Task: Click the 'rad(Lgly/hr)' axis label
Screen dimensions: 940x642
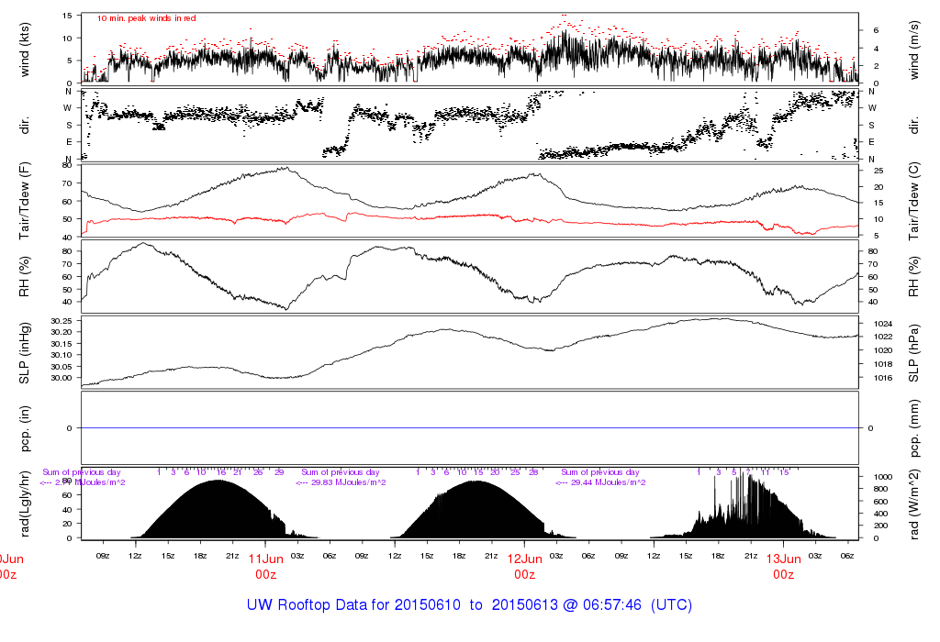Action: (x=25, y=503)
